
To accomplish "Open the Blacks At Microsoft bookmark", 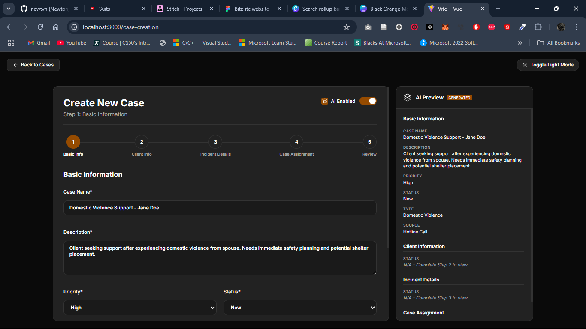I will pyautogui.click(x=382, y=43).
